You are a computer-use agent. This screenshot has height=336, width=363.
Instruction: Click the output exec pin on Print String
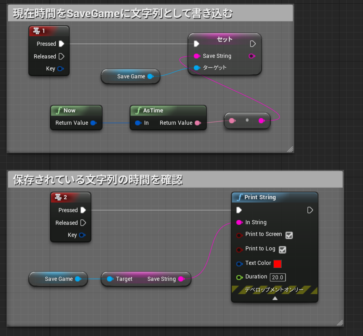tap(310, 210)
